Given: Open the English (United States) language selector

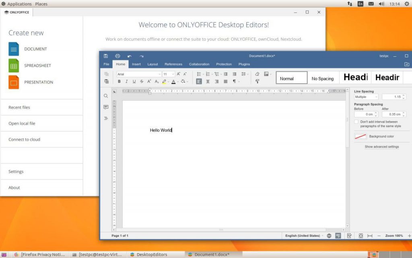Looking at the screenshot, I should point(304,236).
